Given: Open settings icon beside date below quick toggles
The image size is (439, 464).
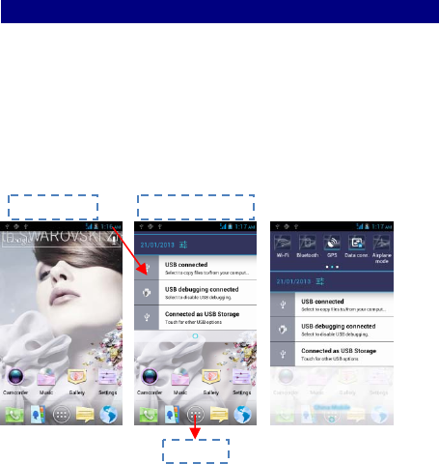Looking at the screenshot, I should (x=320, y=281).
